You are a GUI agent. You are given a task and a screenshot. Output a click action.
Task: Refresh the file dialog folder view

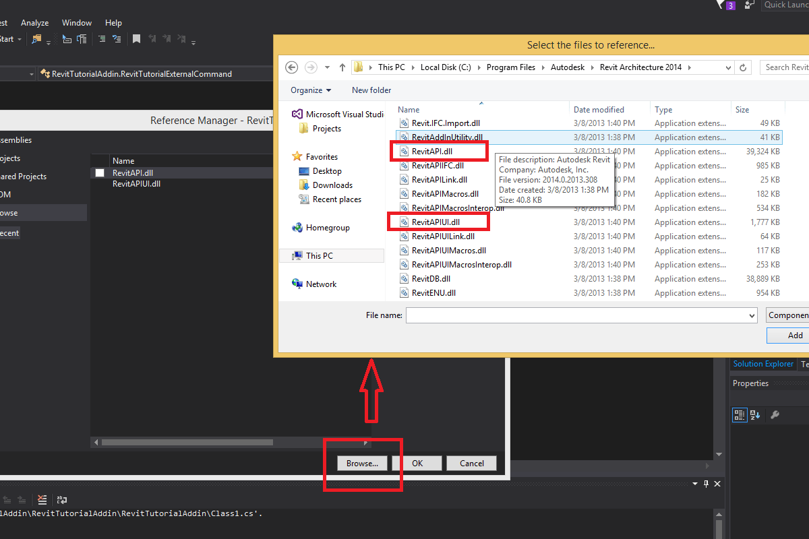744,67
